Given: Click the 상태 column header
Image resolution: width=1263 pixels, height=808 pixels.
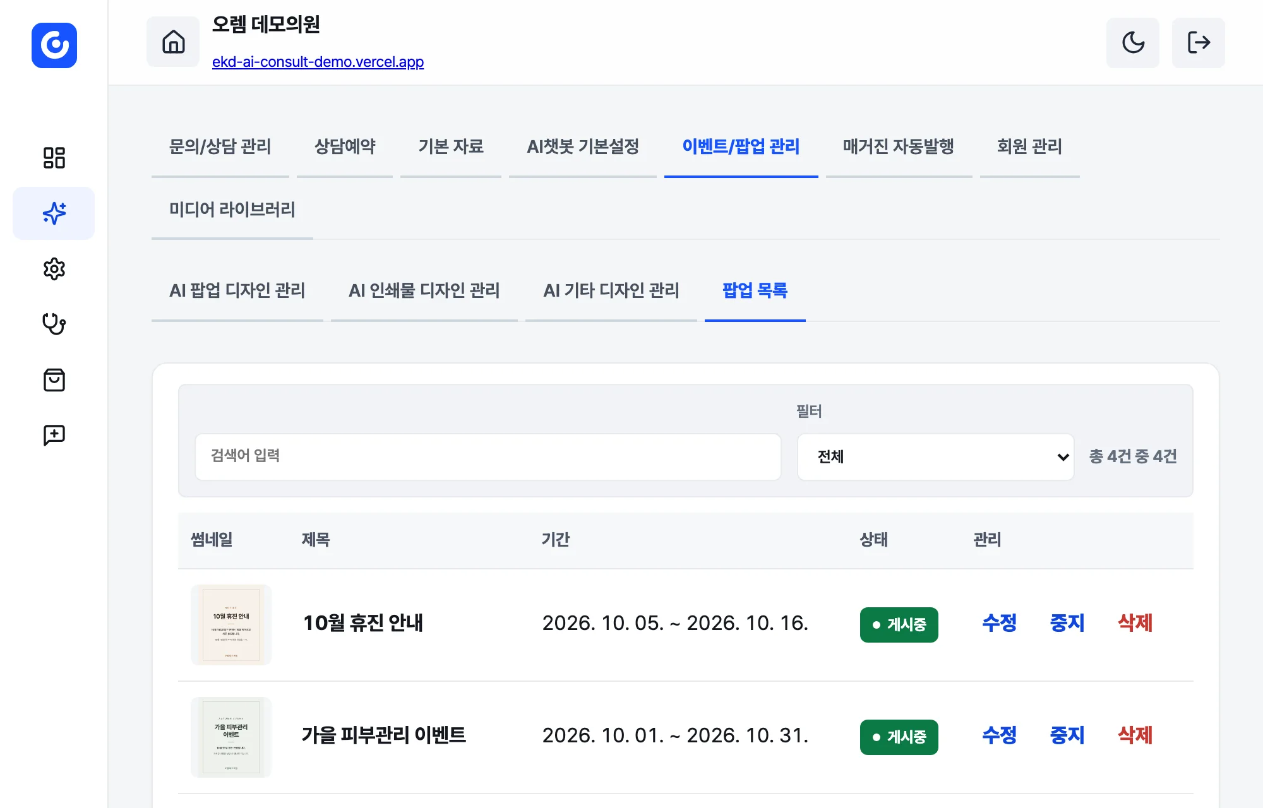Looking at the screenshot, I should [x=874, y=540].
